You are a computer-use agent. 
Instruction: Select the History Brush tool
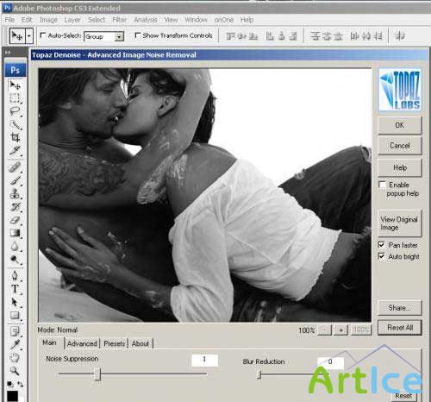tap(15, 207)
